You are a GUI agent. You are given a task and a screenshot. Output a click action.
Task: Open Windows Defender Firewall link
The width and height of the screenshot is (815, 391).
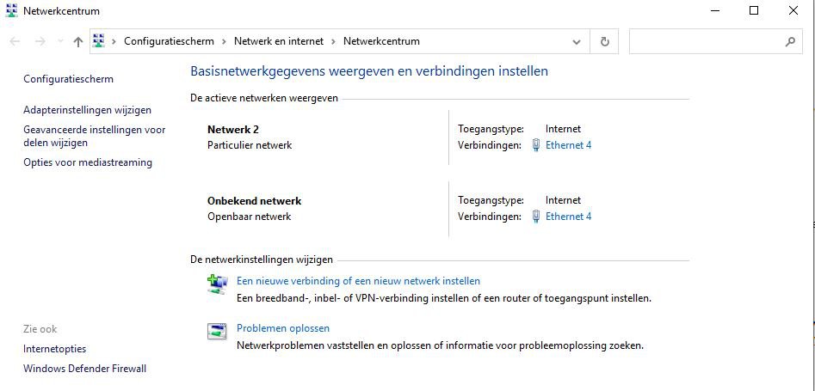point(84,369)
